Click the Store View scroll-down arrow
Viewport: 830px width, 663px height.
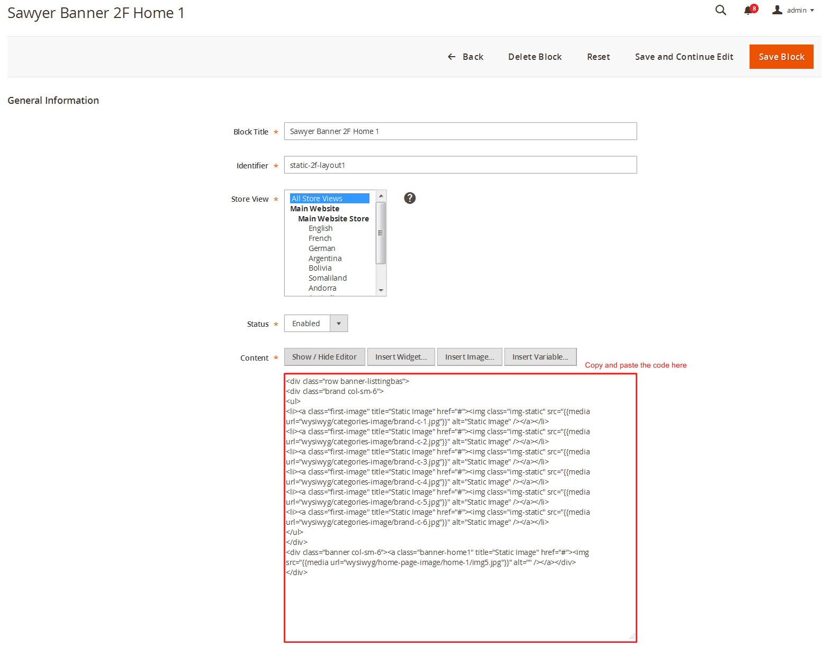[x=381, y=290]
